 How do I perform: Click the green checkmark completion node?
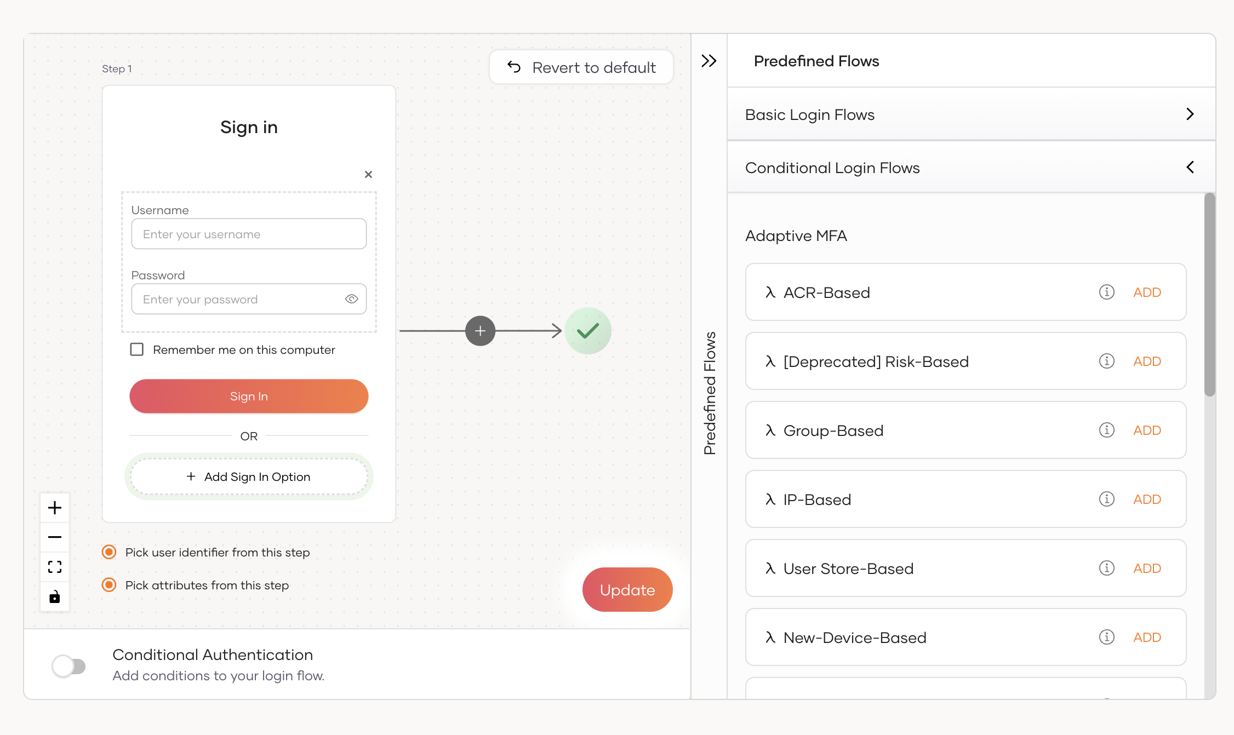point(587,331)
